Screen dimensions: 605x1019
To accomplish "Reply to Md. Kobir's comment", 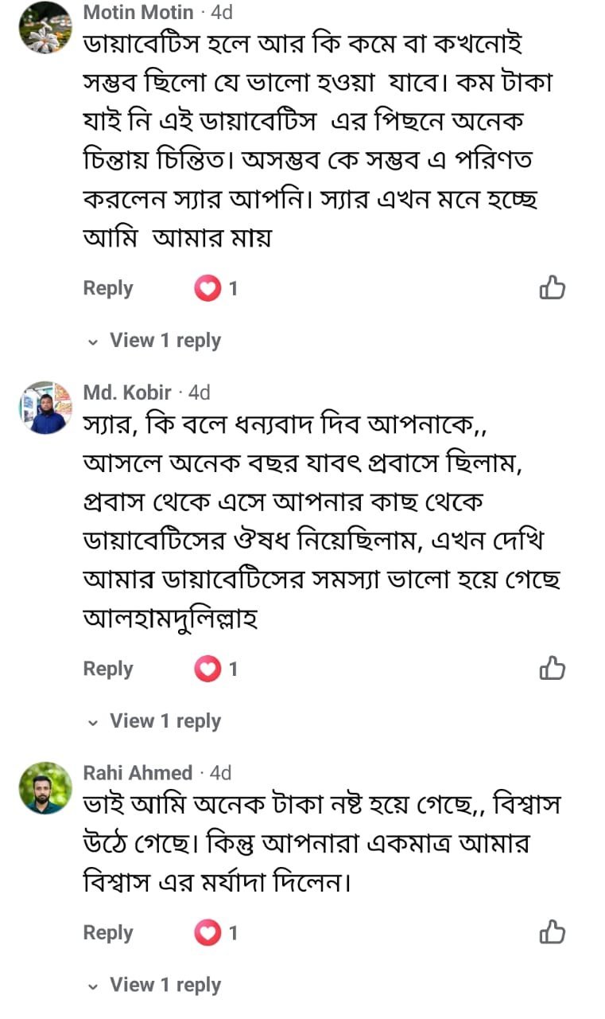I will 108,669.
